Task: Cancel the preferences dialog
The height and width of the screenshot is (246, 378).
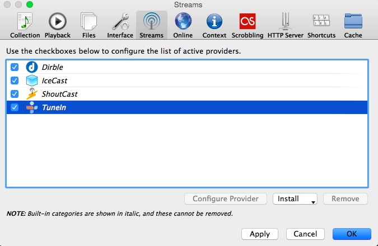Action: [305, 234]
